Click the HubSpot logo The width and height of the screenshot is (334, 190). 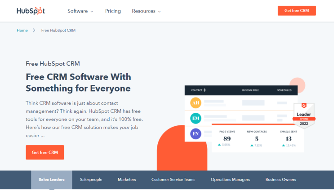pyautogui.click(x=31, y=11)
